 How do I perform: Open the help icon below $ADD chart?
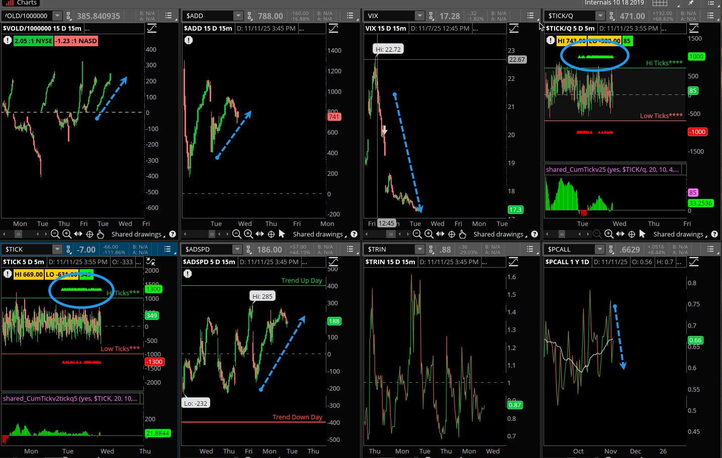(354, 234)
